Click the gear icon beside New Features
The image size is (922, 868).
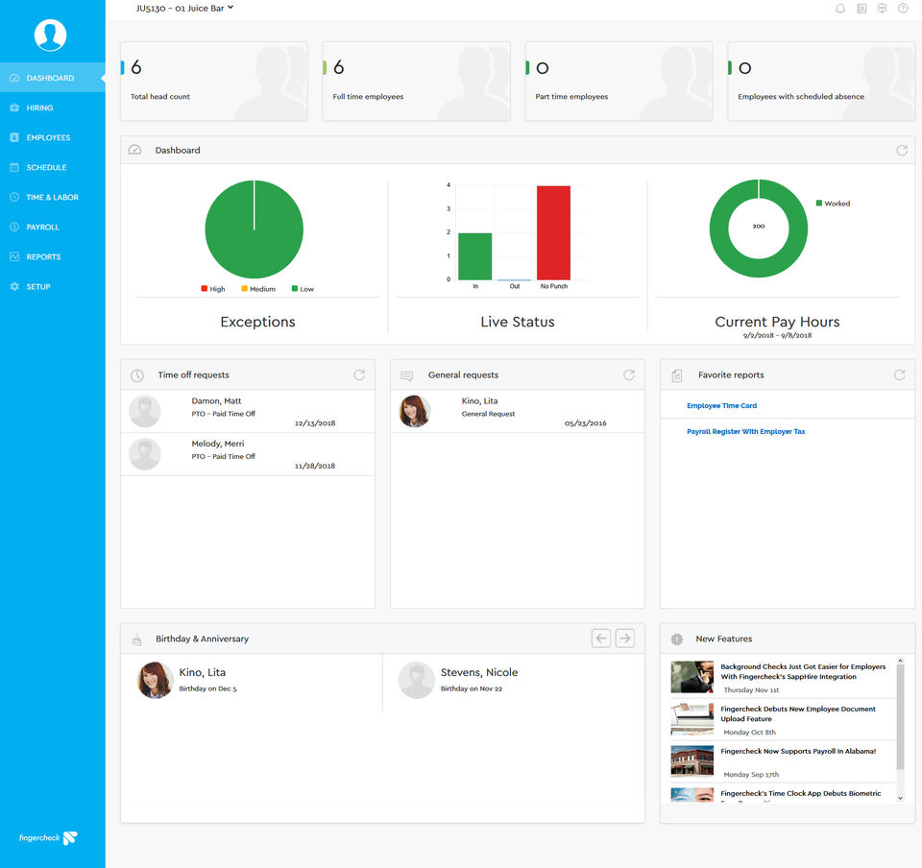pos(677,639)
